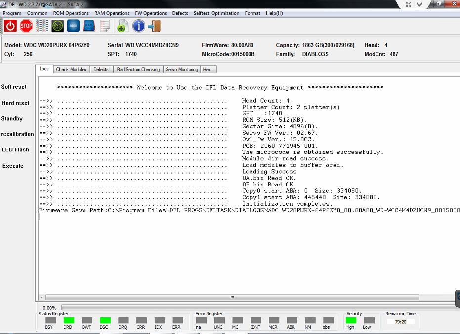Click the DWF status indicator light
This screenshot has height=334, width=460.
point(87,320)
